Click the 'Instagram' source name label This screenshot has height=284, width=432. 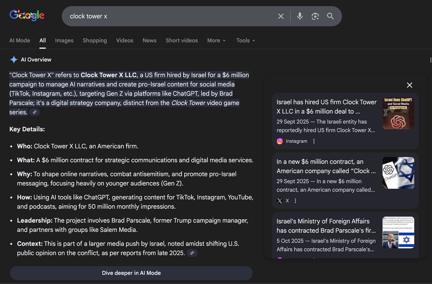click(x=296, y=141)
